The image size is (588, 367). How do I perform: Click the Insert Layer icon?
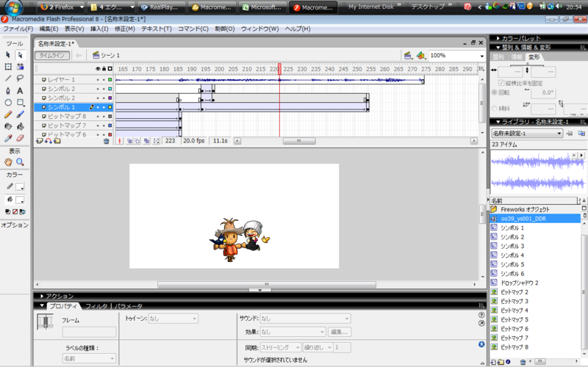tap(40, 141)
